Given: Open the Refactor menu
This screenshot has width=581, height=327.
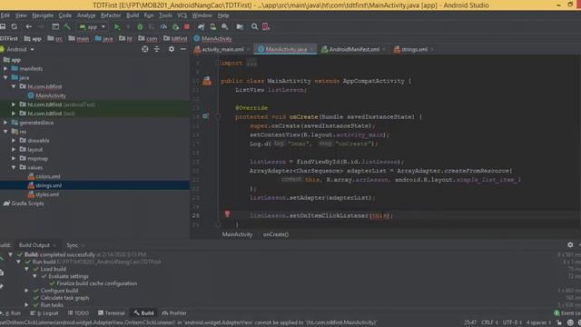Looking at the screenshot, I should coord(111,15).
